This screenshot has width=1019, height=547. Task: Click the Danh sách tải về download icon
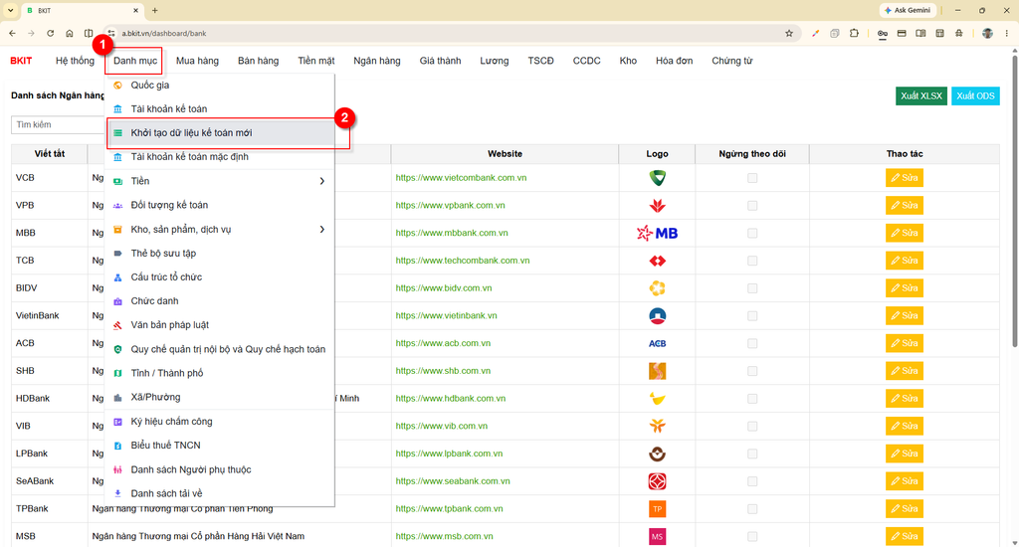point(117,493)
